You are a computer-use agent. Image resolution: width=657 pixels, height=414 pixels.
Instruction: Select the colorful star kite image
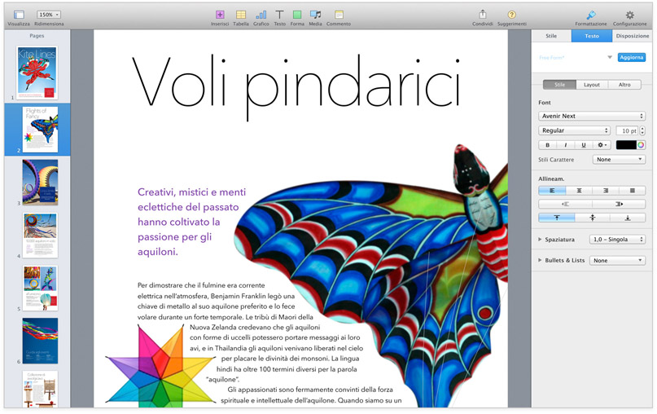point(160,365)
